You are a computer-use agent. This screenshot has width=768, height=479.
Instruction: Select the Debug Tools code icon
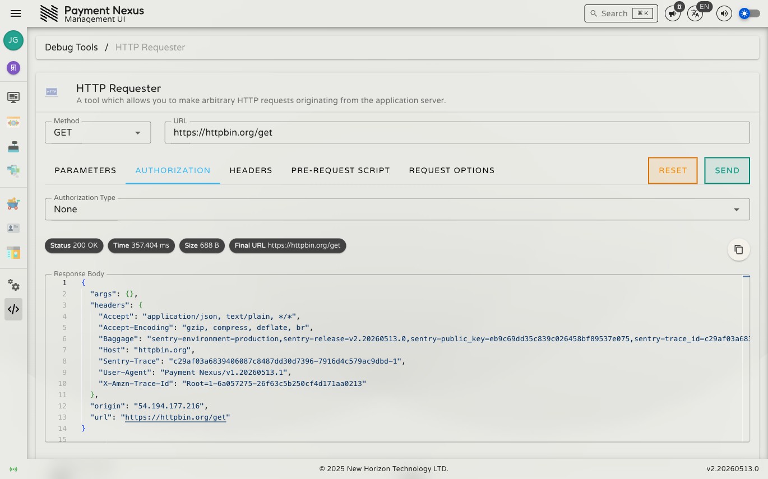pos(13,309)
